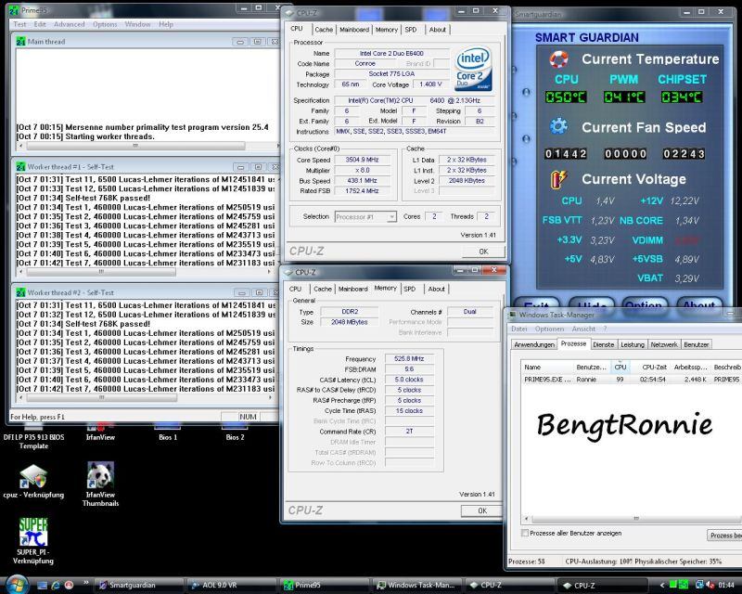Open the Windows Start orb
This screenshot has width=742, height=594.
click(x=17, y=585)
